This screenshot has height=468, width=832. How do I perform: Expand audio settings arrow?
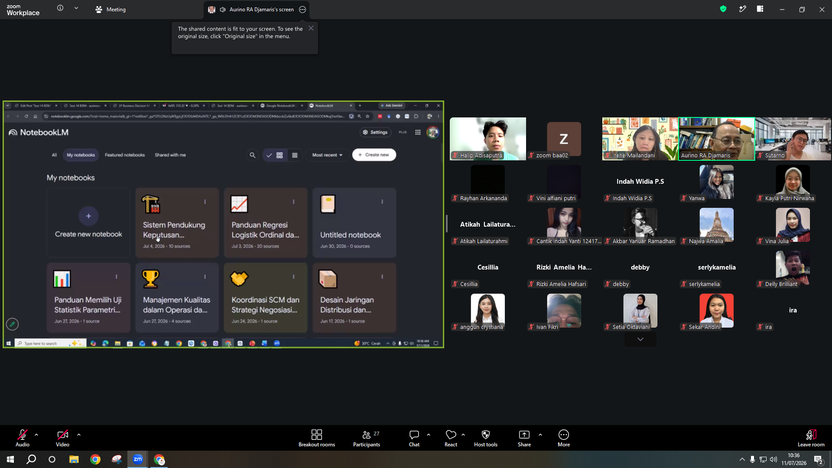(36, 434)
